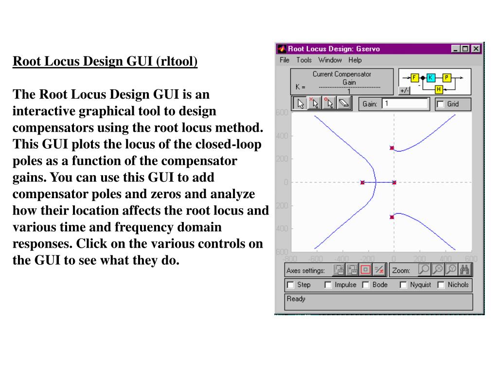Click the yellow H feedback block
Viewport: 498px width, 373px height.
(x=439, y=89)
